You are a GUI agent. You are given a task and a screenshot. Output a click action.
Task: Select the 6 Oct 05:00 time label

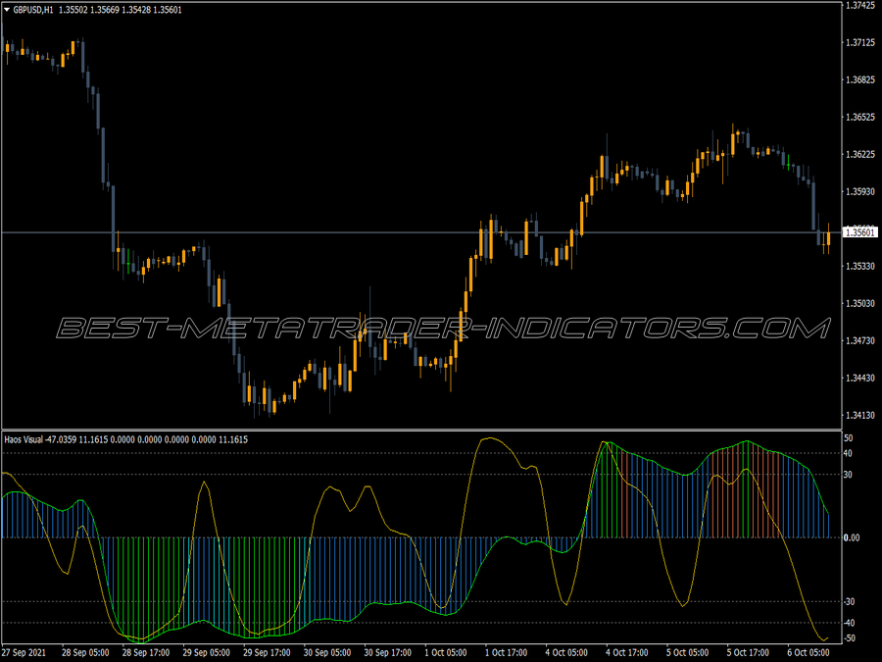click(x=808, y=652)
